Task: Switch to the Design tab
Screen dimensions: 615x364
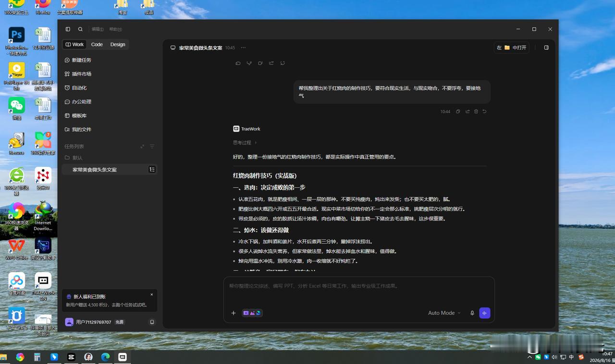Action: (x=118, y=44)
